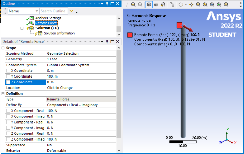Activate the Pan four-arrow tool
The width and height of the screenshot is (244, 154).
pyautogui.click(x=191, y=5)
